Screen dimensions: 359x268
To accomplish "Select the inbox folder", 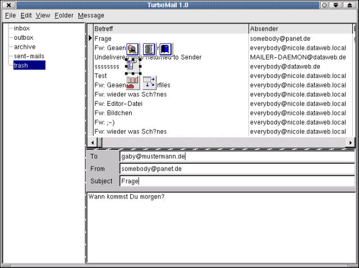I will 22,28.
